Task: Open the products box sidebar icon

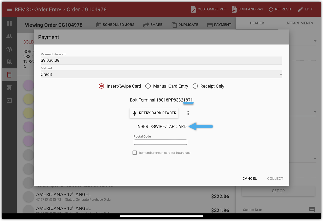Action: tap(9, 49)
